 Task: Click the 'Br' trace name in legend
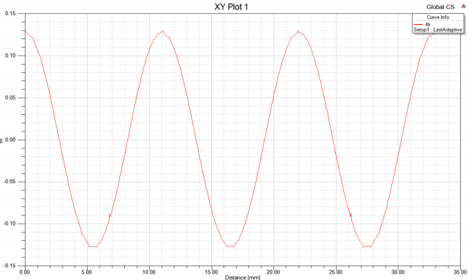(x=428, y=24)
